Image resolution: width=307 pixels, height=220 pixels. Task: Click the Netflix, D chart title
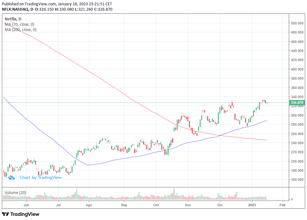pos(13,19)
